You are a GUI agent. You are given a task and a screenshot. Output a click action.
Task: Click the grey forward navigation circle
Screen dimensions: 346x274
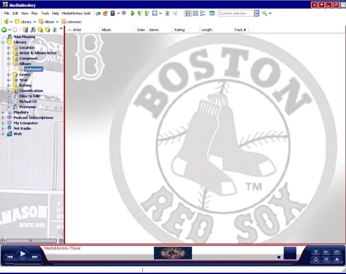pos(15,30)
